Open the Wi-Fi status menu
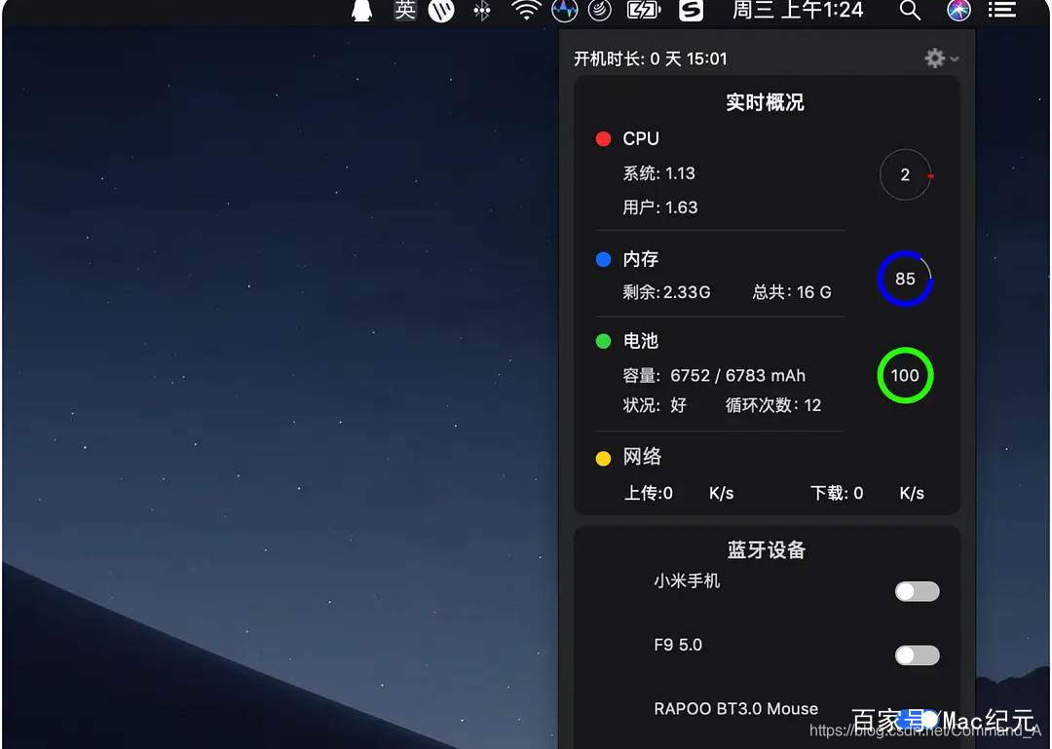Image resolution: width=1052 pixels, height=749 pixels. click(x=526, y=10)
